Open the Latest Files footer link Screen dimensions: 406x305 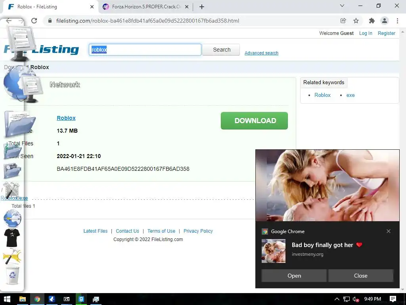point(95,231)
